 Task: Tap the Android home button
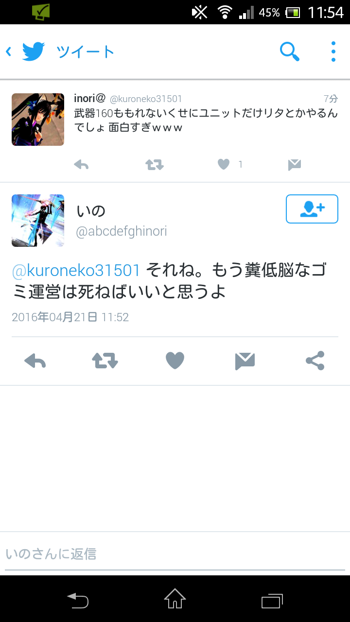click(175, 599)
